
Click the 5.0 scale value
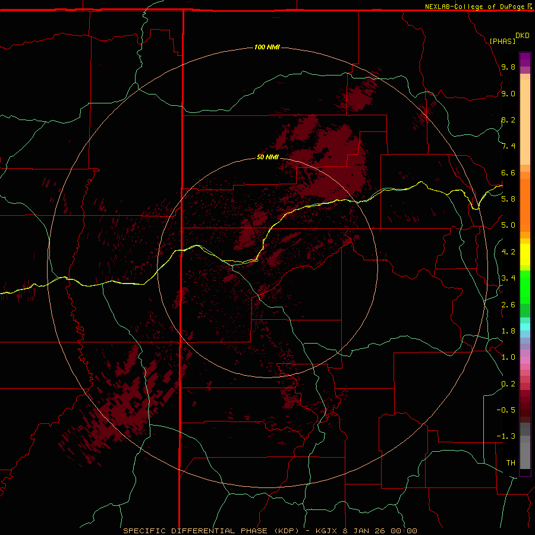point(508,225)
